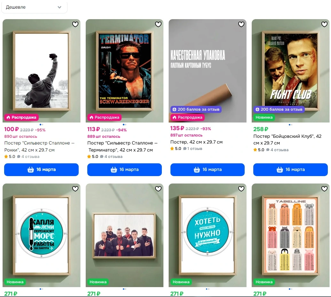The width and height of the screenshot is (331, 297).
Task: Favorite the Tabelline poster
Action: 325,189
